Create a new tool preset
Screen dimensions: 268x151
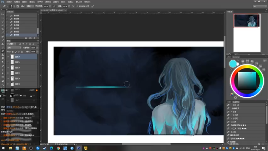259,144
